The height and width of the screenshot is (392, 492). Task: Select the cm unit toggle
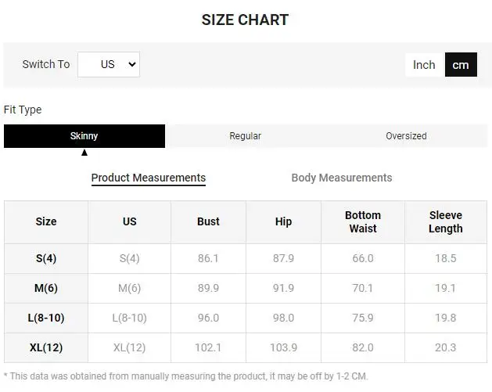tap(461, 65)
